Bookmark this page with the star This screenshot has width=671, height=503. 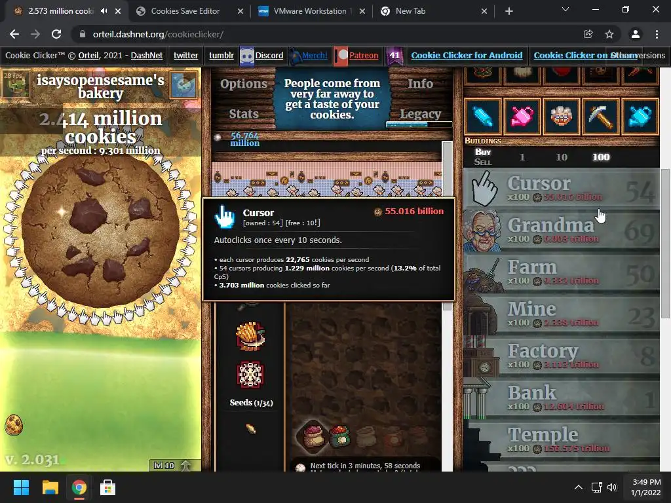coord(609,34)
